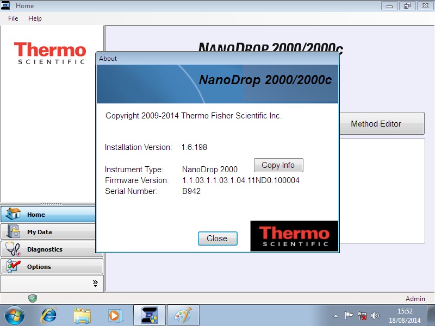Click the network status tray icon
Screen dimensions: 435x326
coord(362,316)
